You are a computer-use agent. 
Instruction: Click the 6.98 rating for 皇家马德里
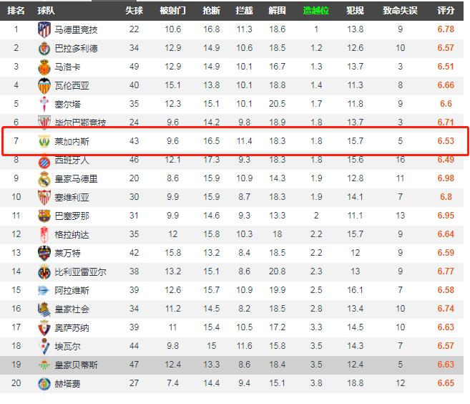445,178
